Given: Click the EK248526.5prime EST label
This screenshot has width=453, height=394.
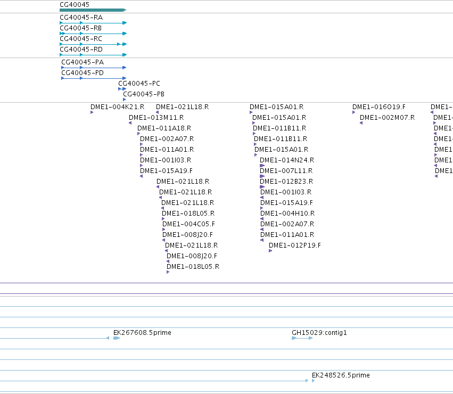Looking at the screenshot, I should tap(341, 375).
